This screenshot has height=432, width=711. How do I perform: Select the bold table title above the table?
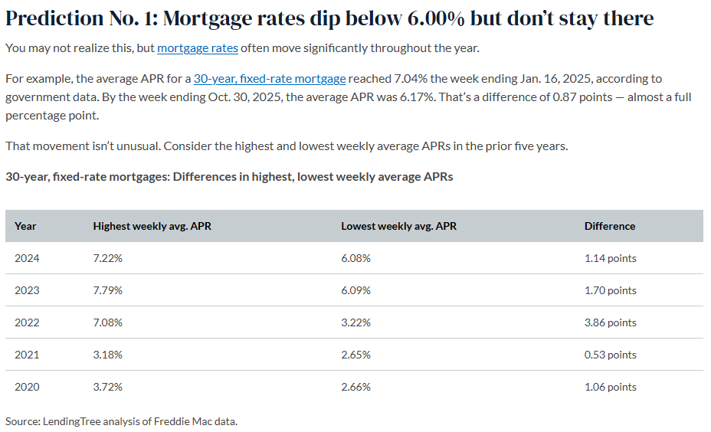(229, 176)
